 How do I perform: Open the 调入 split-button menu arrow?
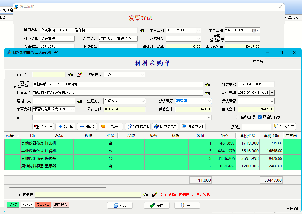(x=51, y=127)
